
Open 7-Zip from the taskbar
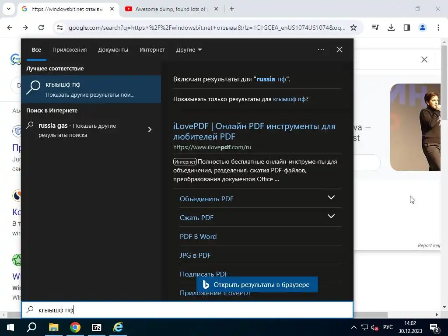(x=97, y=327)
